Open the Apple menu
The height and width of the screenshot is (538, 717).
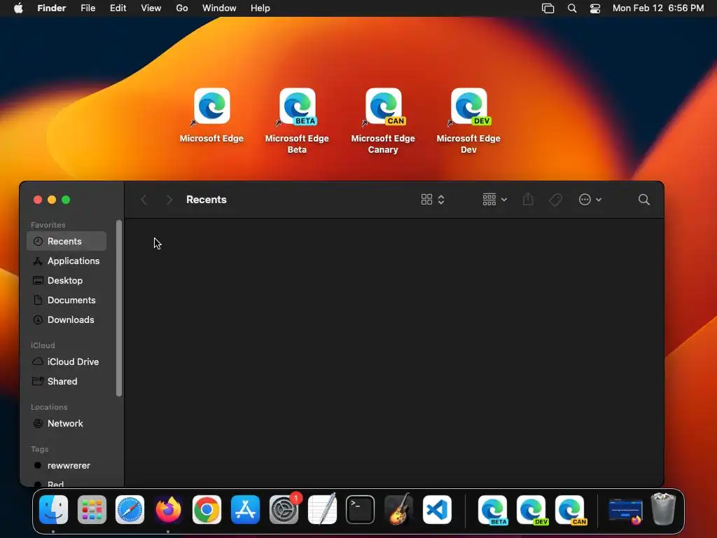click(x=18, y=8)
